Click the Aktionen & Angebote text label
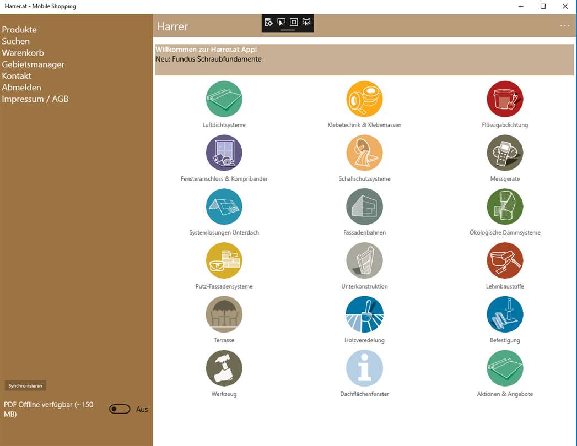This screenshot has height=446, width=577. point(505,394)
